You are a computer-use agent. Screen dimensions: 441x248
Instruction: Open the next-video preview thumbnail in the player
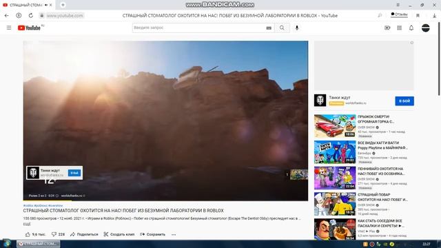pos(299,174)
